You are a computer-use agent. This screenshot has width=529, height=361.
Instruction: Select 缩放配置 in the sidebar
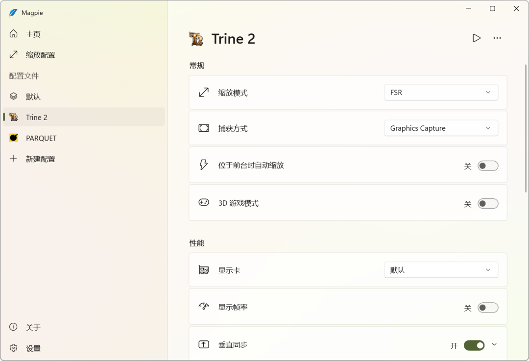(x=40, y=55)
